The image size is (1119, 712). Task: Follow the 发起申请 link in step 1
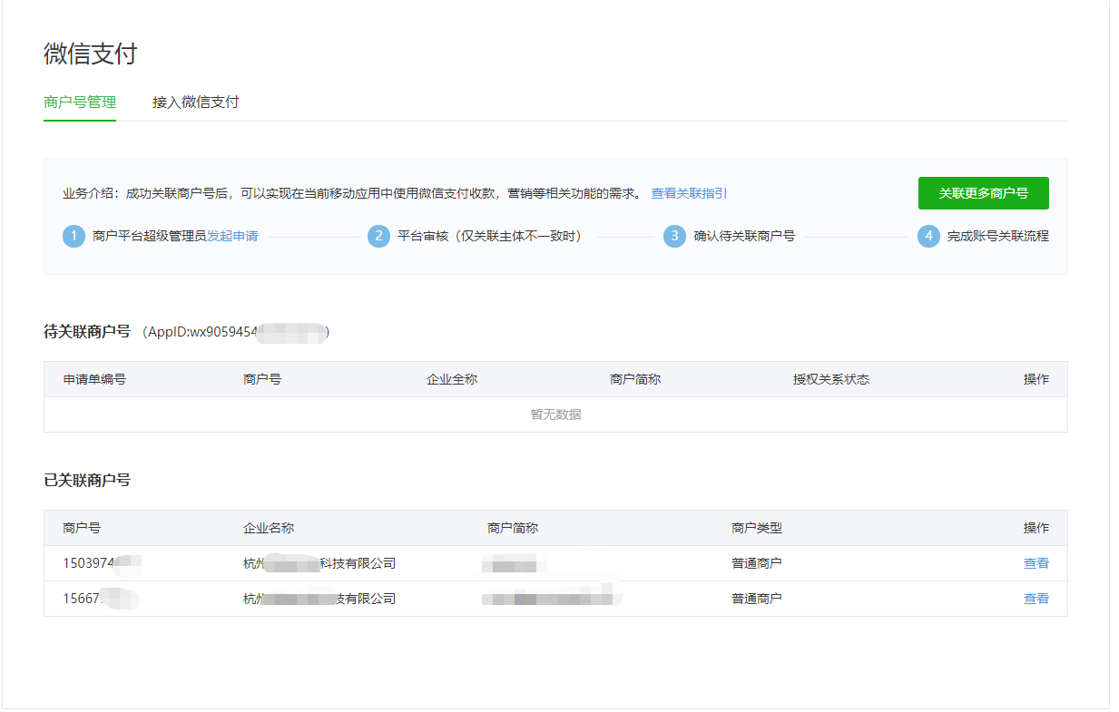point(232,236)
